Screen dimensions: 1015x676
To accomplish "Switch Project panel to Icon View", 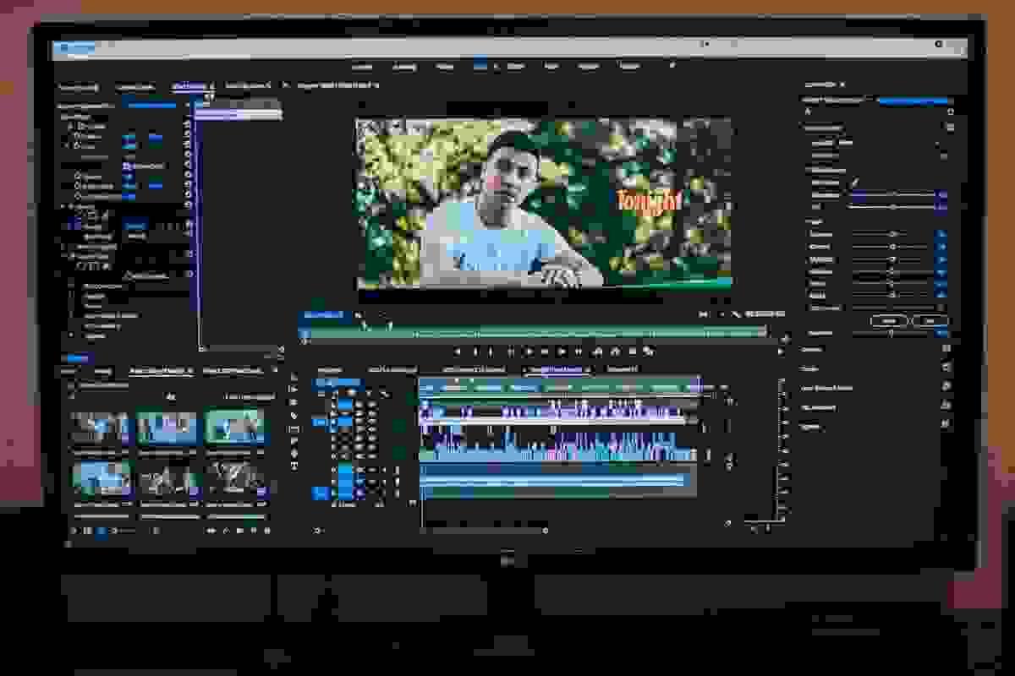I will click(x=101, y=530).
